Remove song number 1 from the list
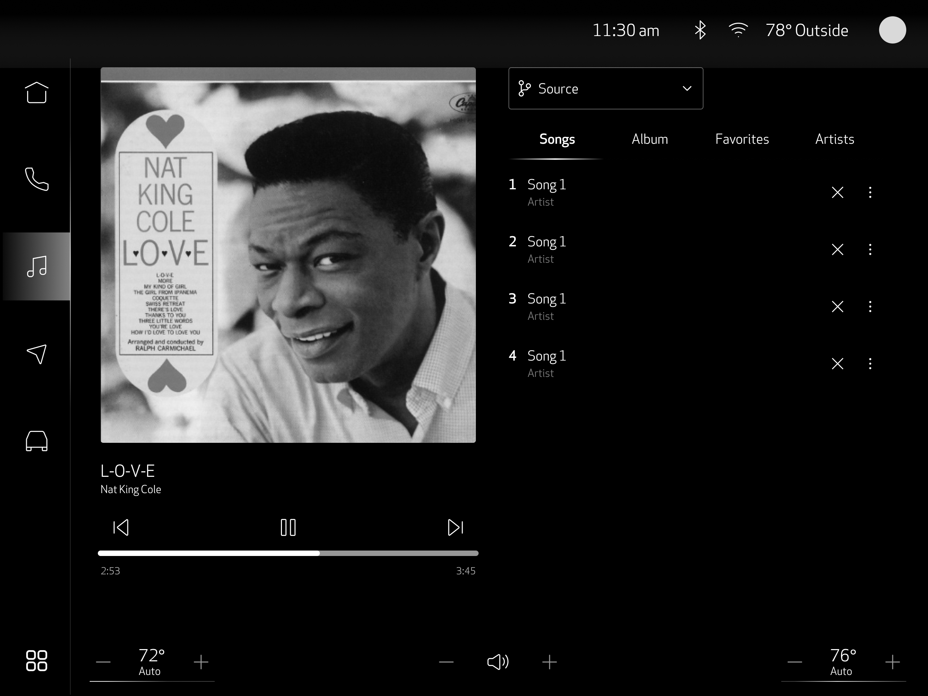The height and width of the screenshot is (696, 928). [x=837, y=193]
